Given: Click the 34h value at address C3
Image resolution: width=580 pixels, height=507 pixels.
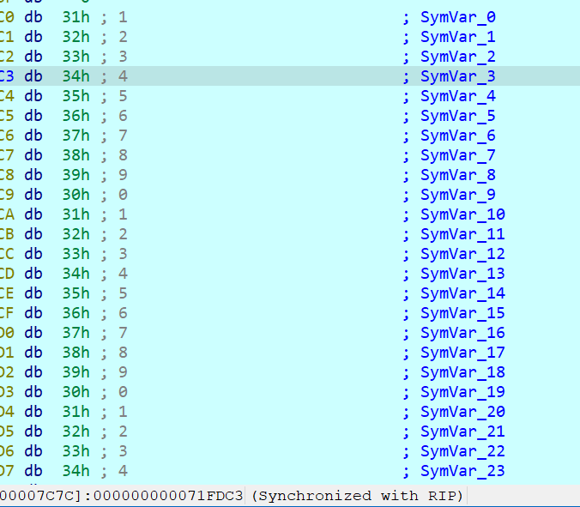Looking at the screenshot, I should coord(76,76).
